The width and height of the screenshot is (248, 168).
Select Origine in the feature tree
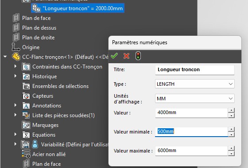(x=31, y=47)
